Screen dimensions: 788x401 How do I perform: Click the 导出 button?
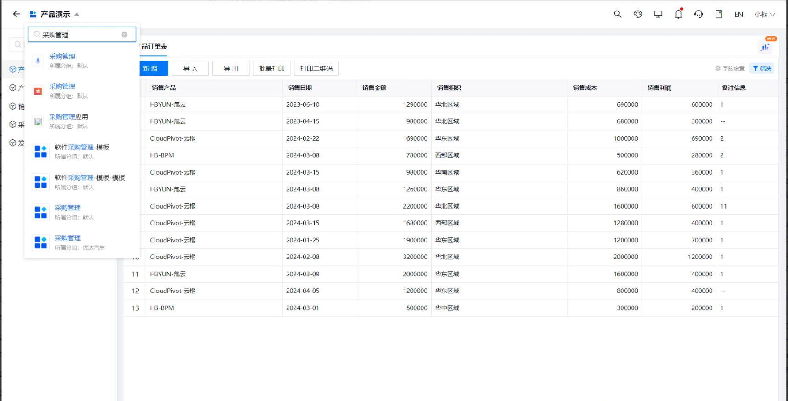pos(231,68)
